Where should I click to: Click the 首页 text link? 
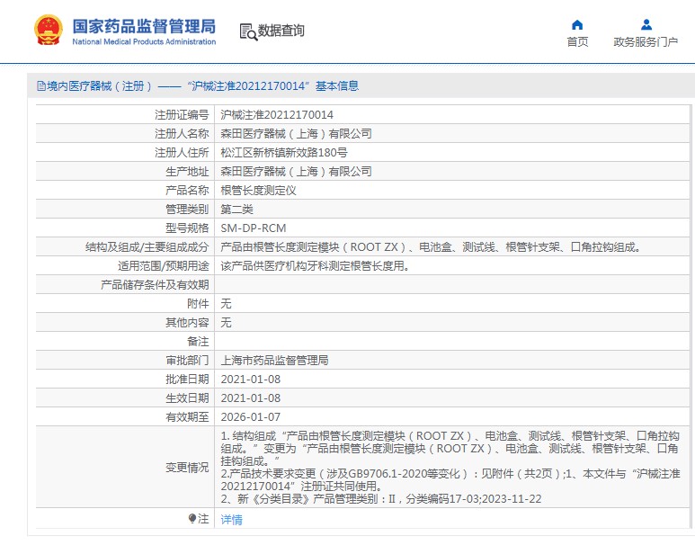coord(577,41)
